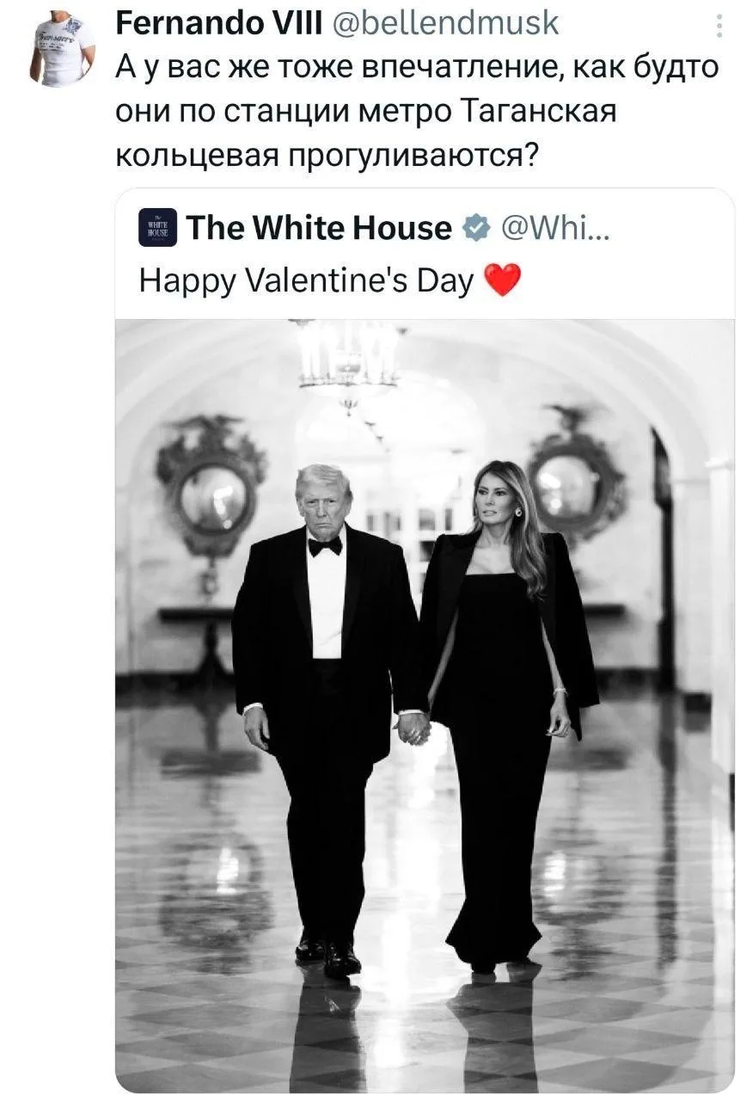This screenshot has height=1101, width=753.
Task: Click the red heart emoji
Action: click(503, 280)
